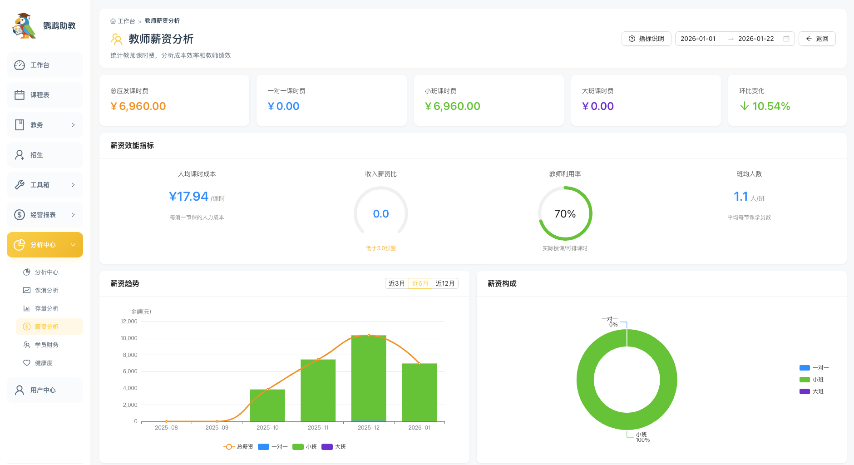Expand the 教务 submenu chevron
Image resolution: width=854 pixels, height=465 pixels.
(x=73, y=125)
